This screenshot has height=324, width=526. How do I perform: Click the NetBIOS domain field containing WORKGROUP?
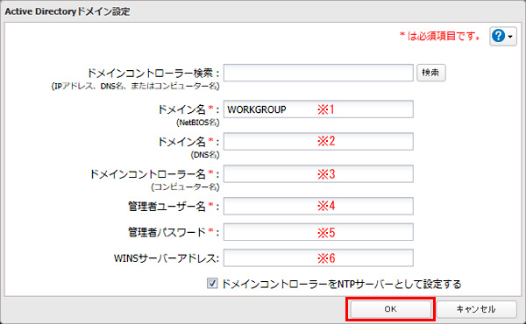318,109
